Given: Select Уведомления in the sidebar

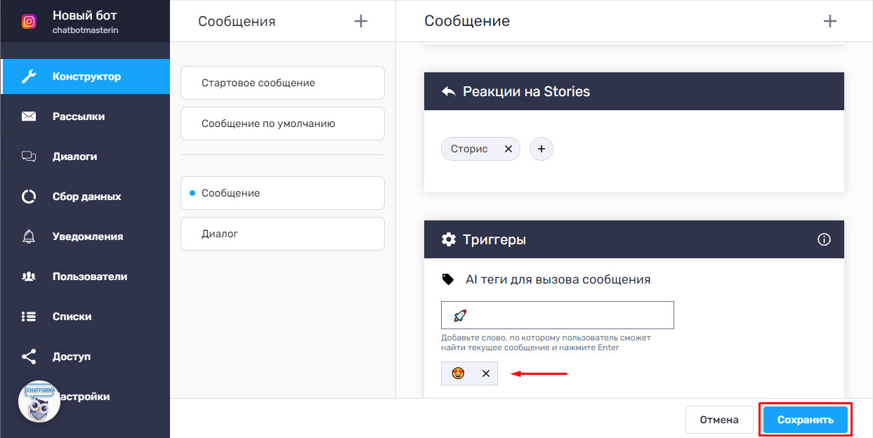Looking at the screenshot, I should tap(87, 237).
